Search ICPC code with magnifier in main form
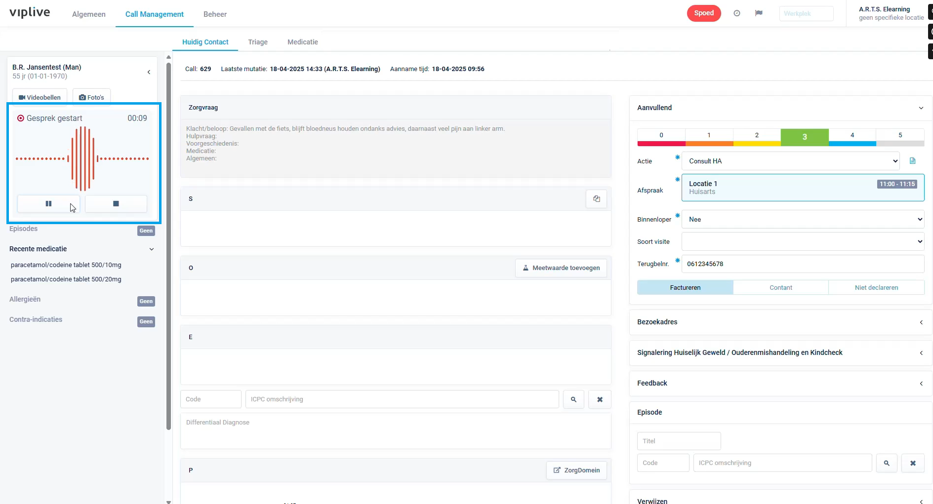Screen dimensions: 933x504 (x=573, y=399)
